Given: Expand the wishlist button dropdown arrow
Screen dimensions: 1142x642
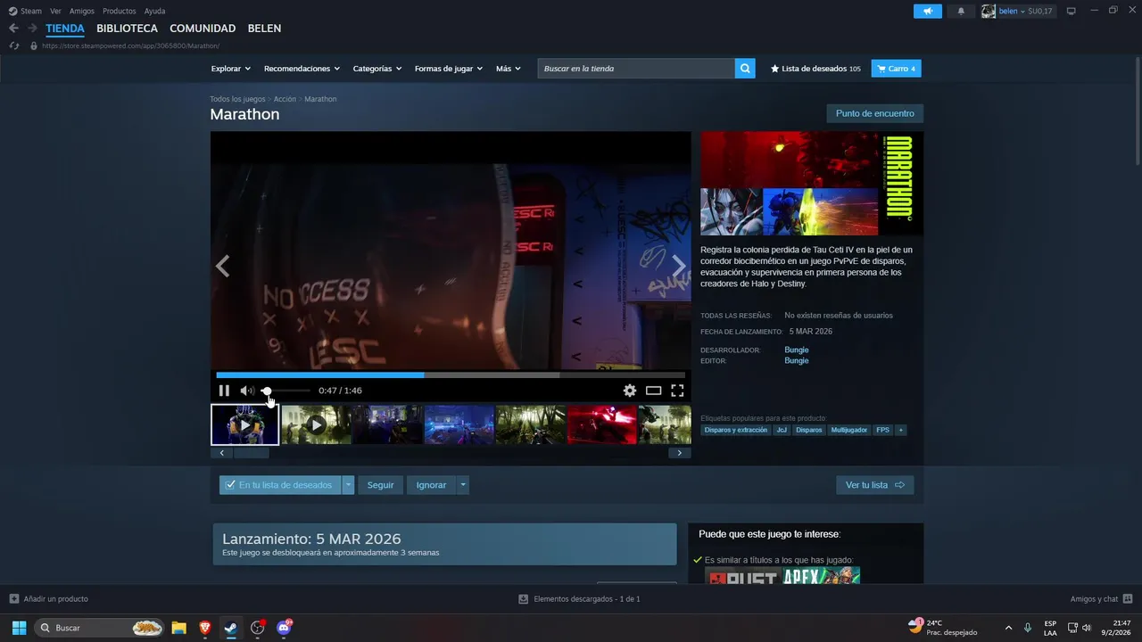Looking at the screenshot, I should point(348,485).
